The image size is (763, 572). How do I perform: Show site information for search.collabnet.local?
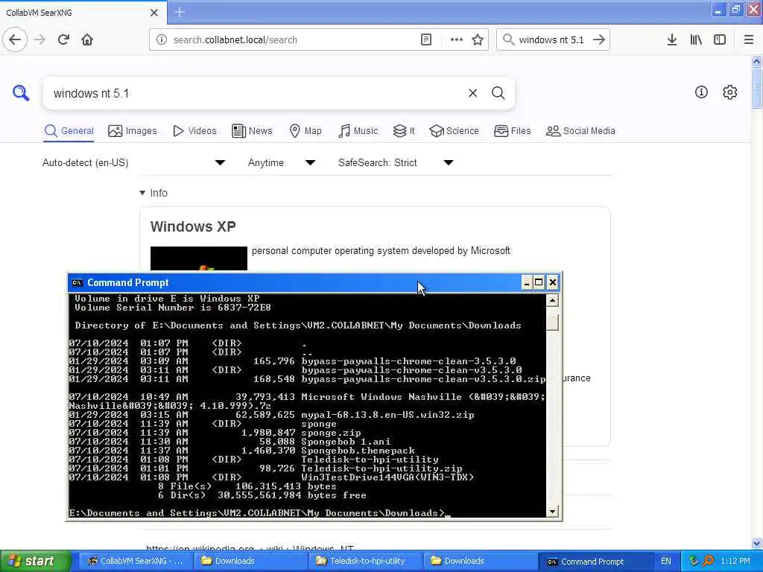point(162,40)
